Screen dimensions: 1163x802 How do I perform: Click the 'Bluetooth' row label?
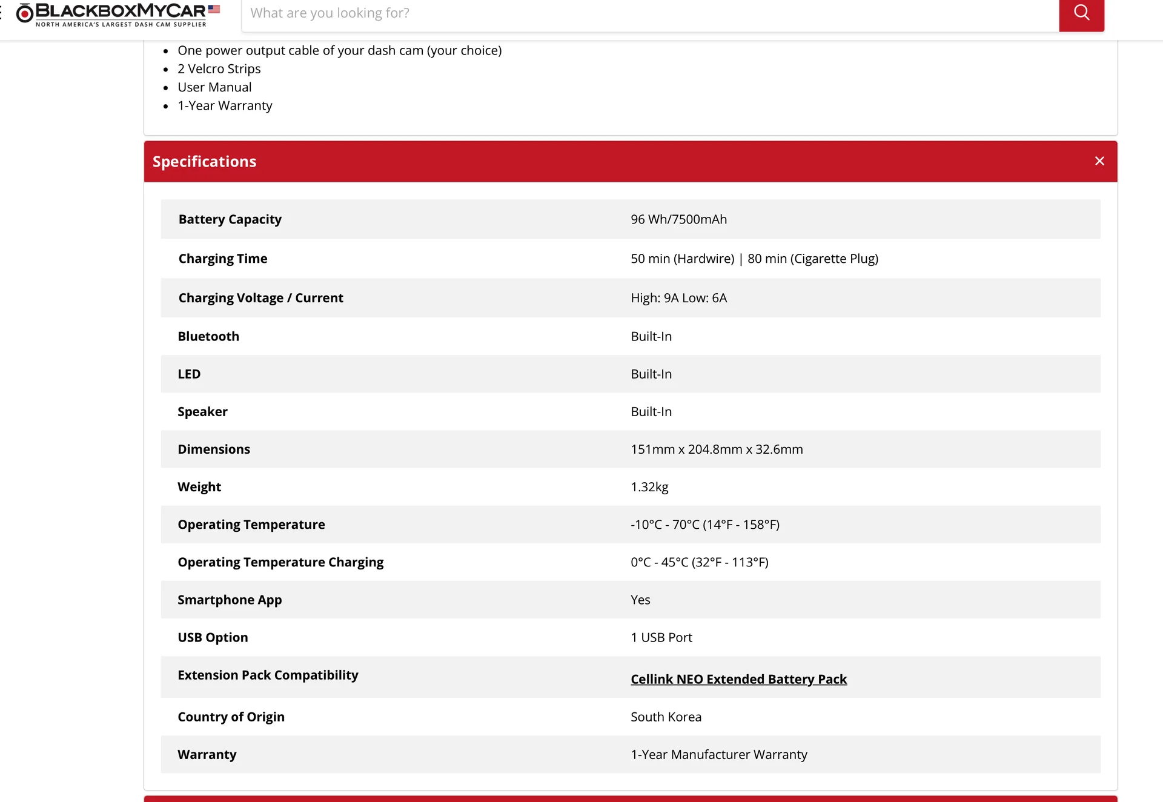208,336
